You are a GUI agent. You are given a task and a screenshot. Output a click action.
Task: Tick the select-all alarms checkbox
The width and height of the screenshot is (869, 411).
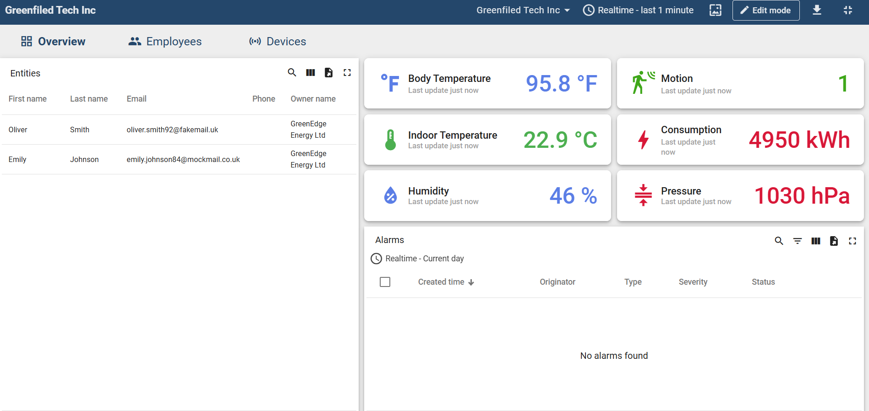click(x=385, y=282)
